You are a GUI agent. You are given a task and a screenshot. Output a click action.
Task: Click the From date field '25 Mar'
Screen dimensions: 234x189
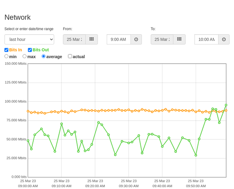pos(74,39)
